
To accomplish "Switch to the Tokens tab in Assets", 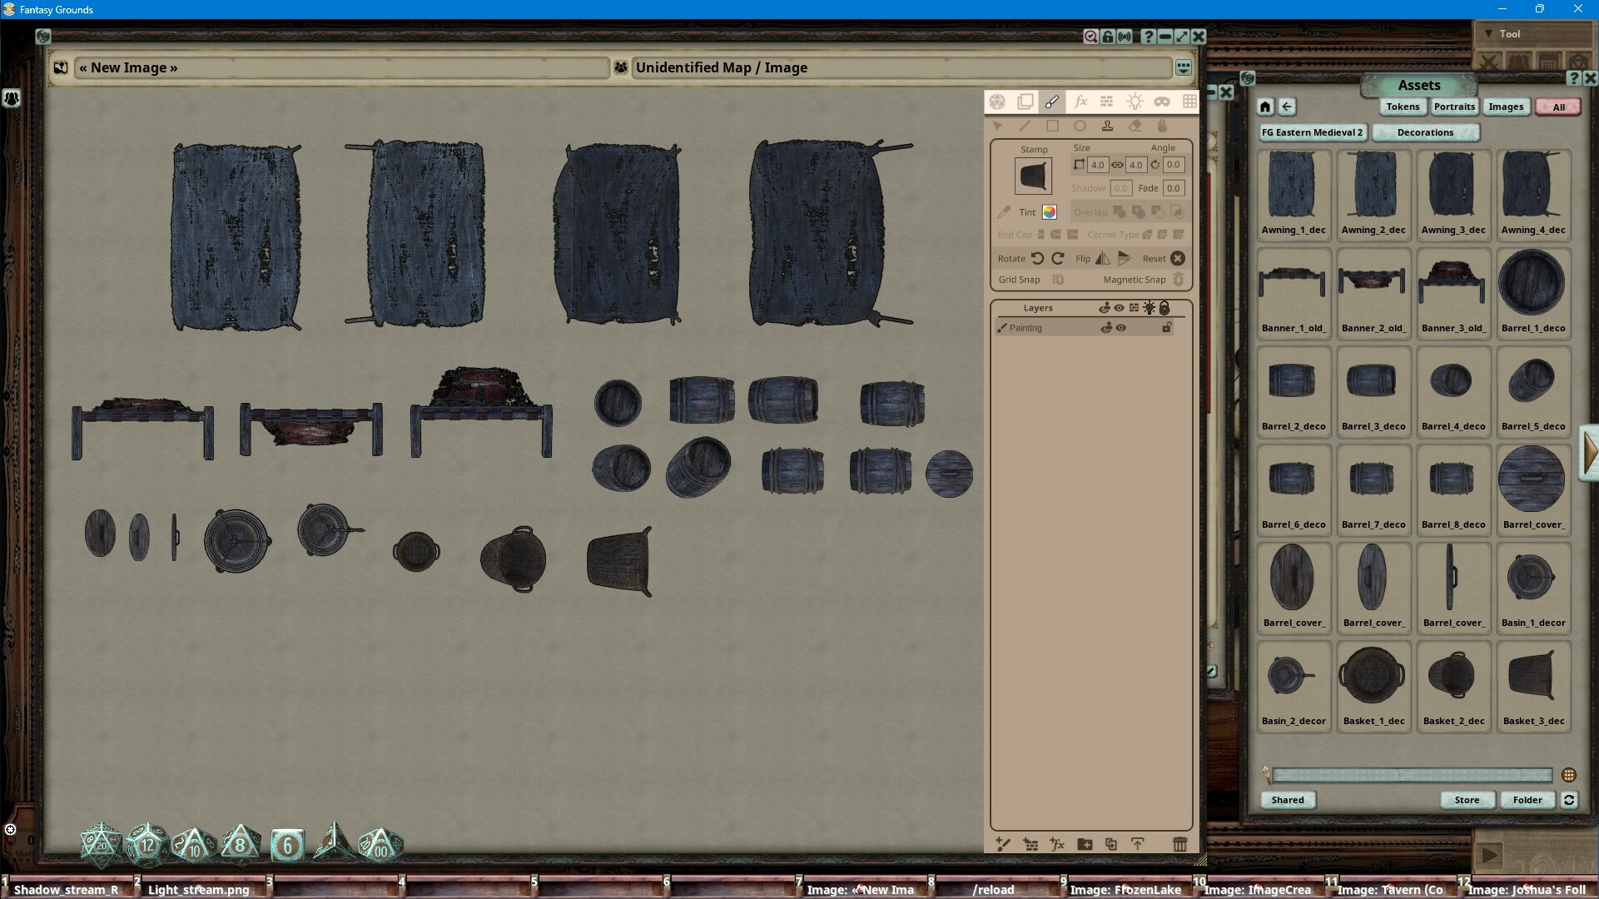I will coord(1402,107).
